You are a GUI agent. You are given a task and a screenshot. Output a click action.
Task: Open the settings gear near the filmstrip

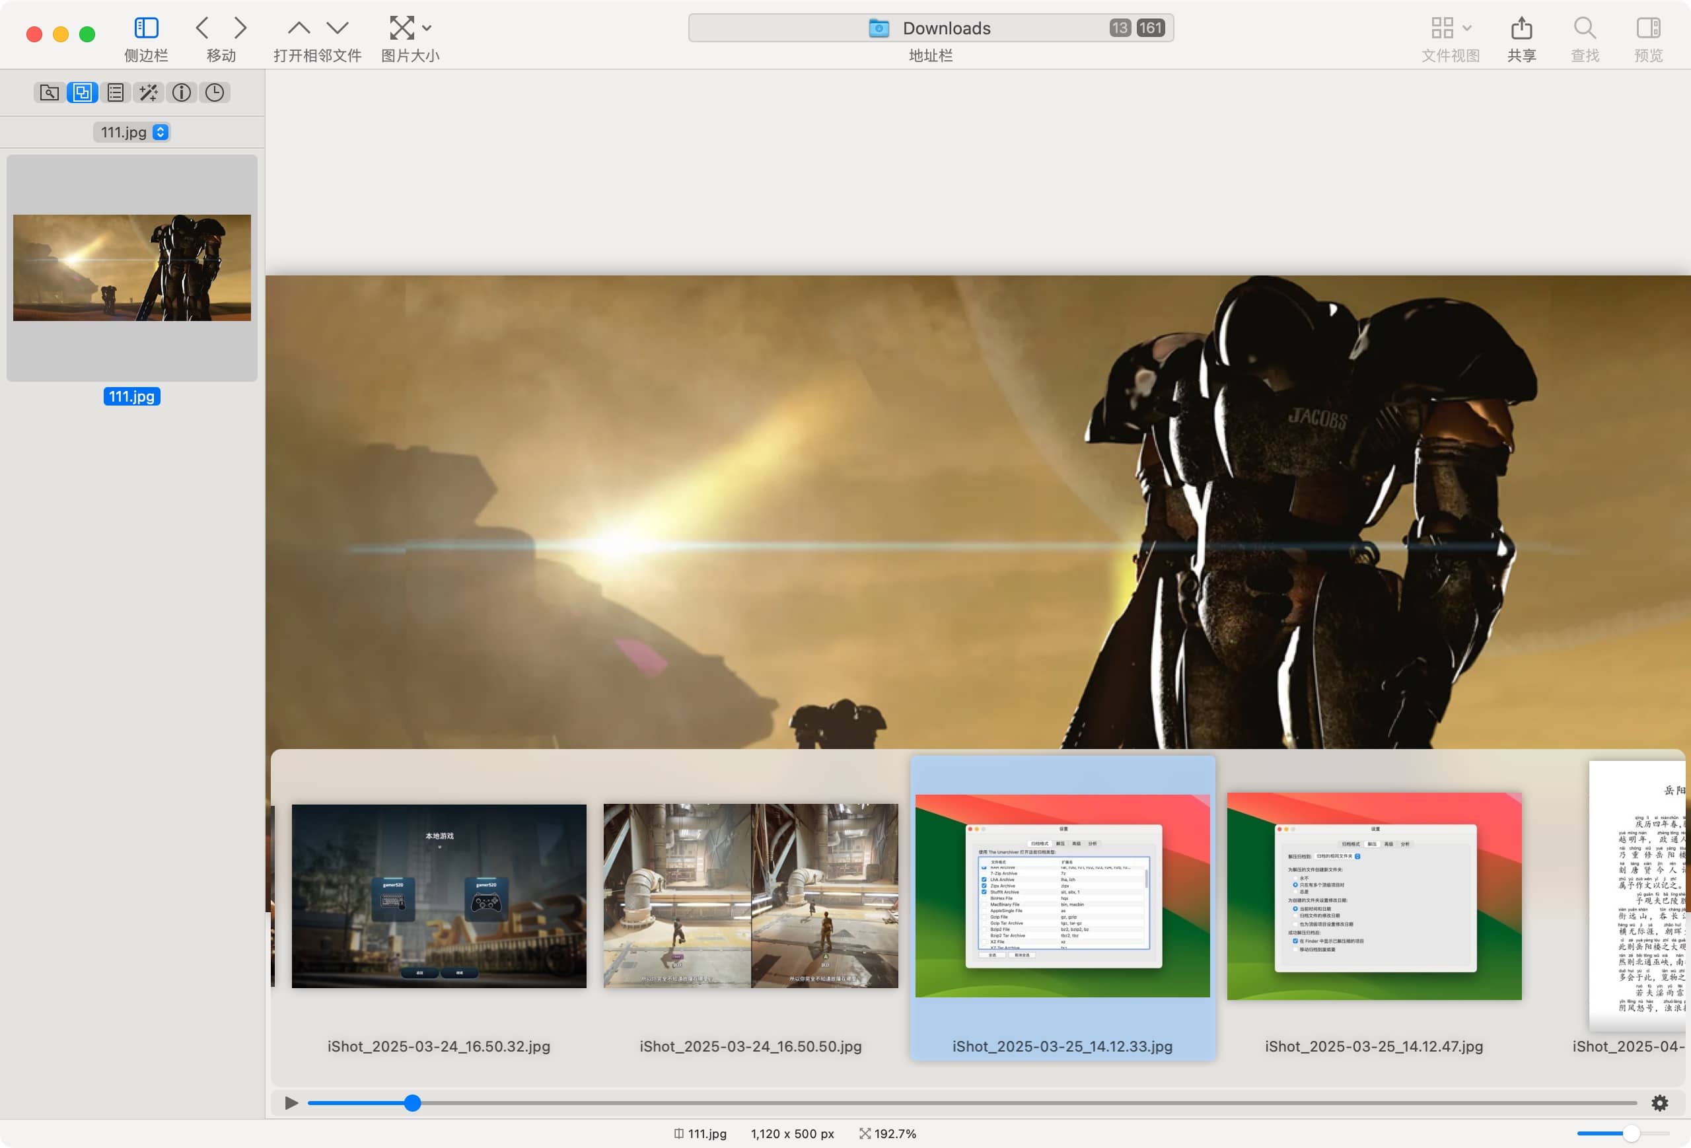pyautogui.click(x=1661, y=1104)
